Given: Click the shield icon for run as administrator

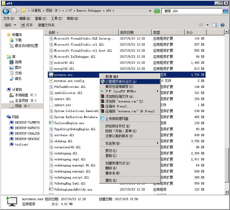Looking at the screenshot, I should pos(103,82).
